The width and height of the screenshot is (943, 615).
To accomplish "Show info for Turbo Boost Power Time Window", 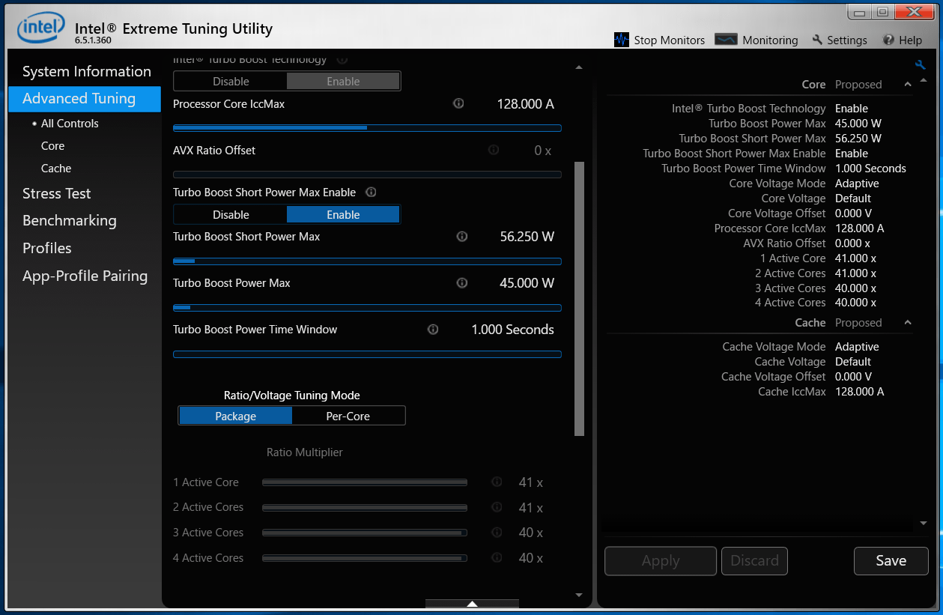I will point(433,330).
